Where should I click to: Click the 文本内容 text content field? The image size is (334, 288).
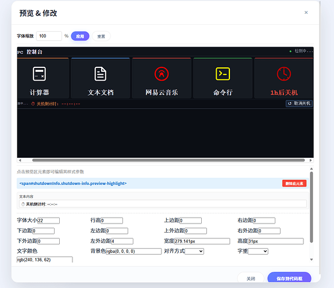click(x=163, y=204)
